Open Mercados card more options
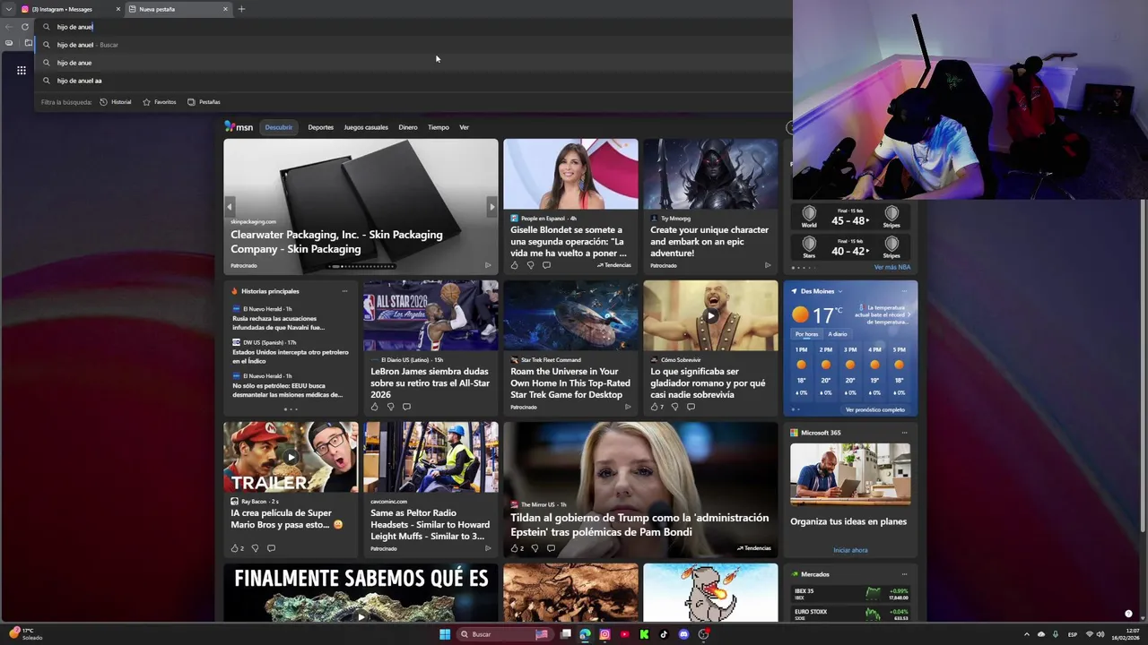1148x645 pixels. click(904, 574)
